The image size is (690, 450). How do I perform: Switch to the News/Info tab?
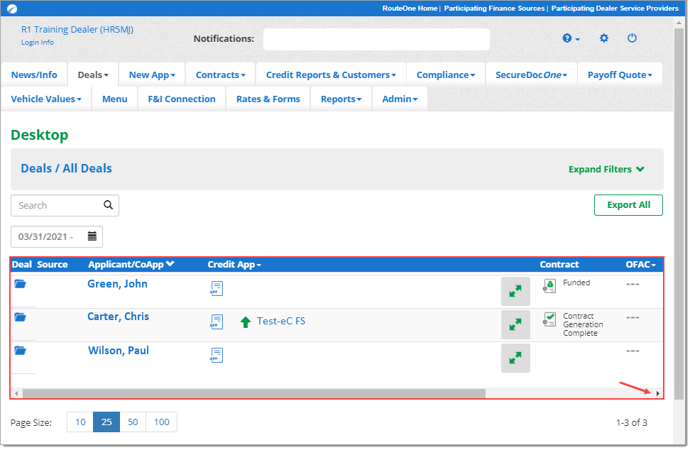(34, 75)
